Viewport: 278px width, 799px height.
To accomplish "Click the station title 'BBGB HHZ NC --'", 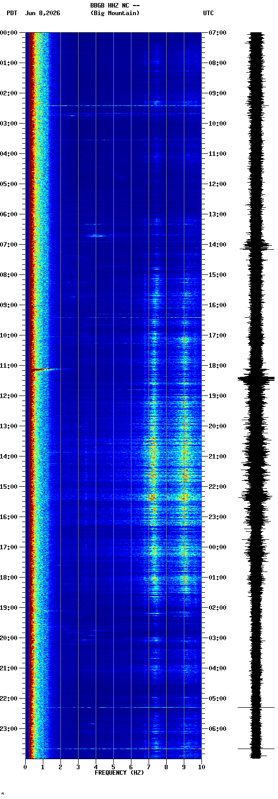I will [x=115, y=6].
